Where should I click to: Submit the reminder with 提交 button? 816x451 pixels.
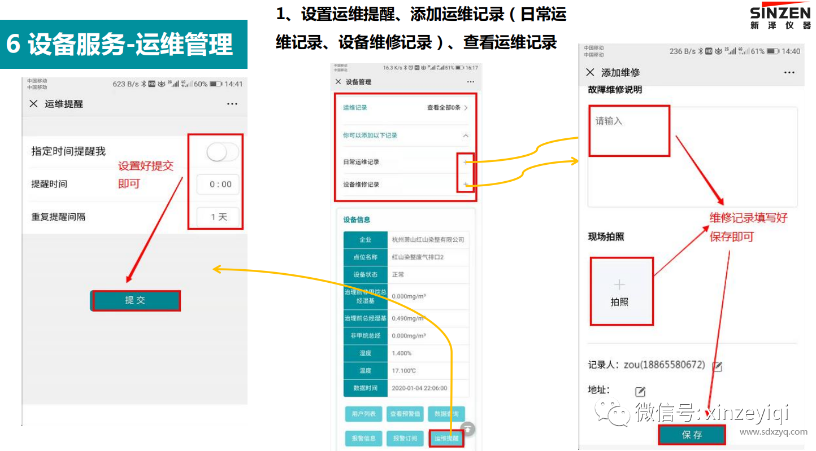136,300
